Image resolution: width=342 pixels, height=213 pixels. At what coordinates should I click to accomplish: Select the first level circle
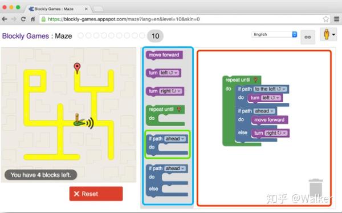[x=80, y=35]
